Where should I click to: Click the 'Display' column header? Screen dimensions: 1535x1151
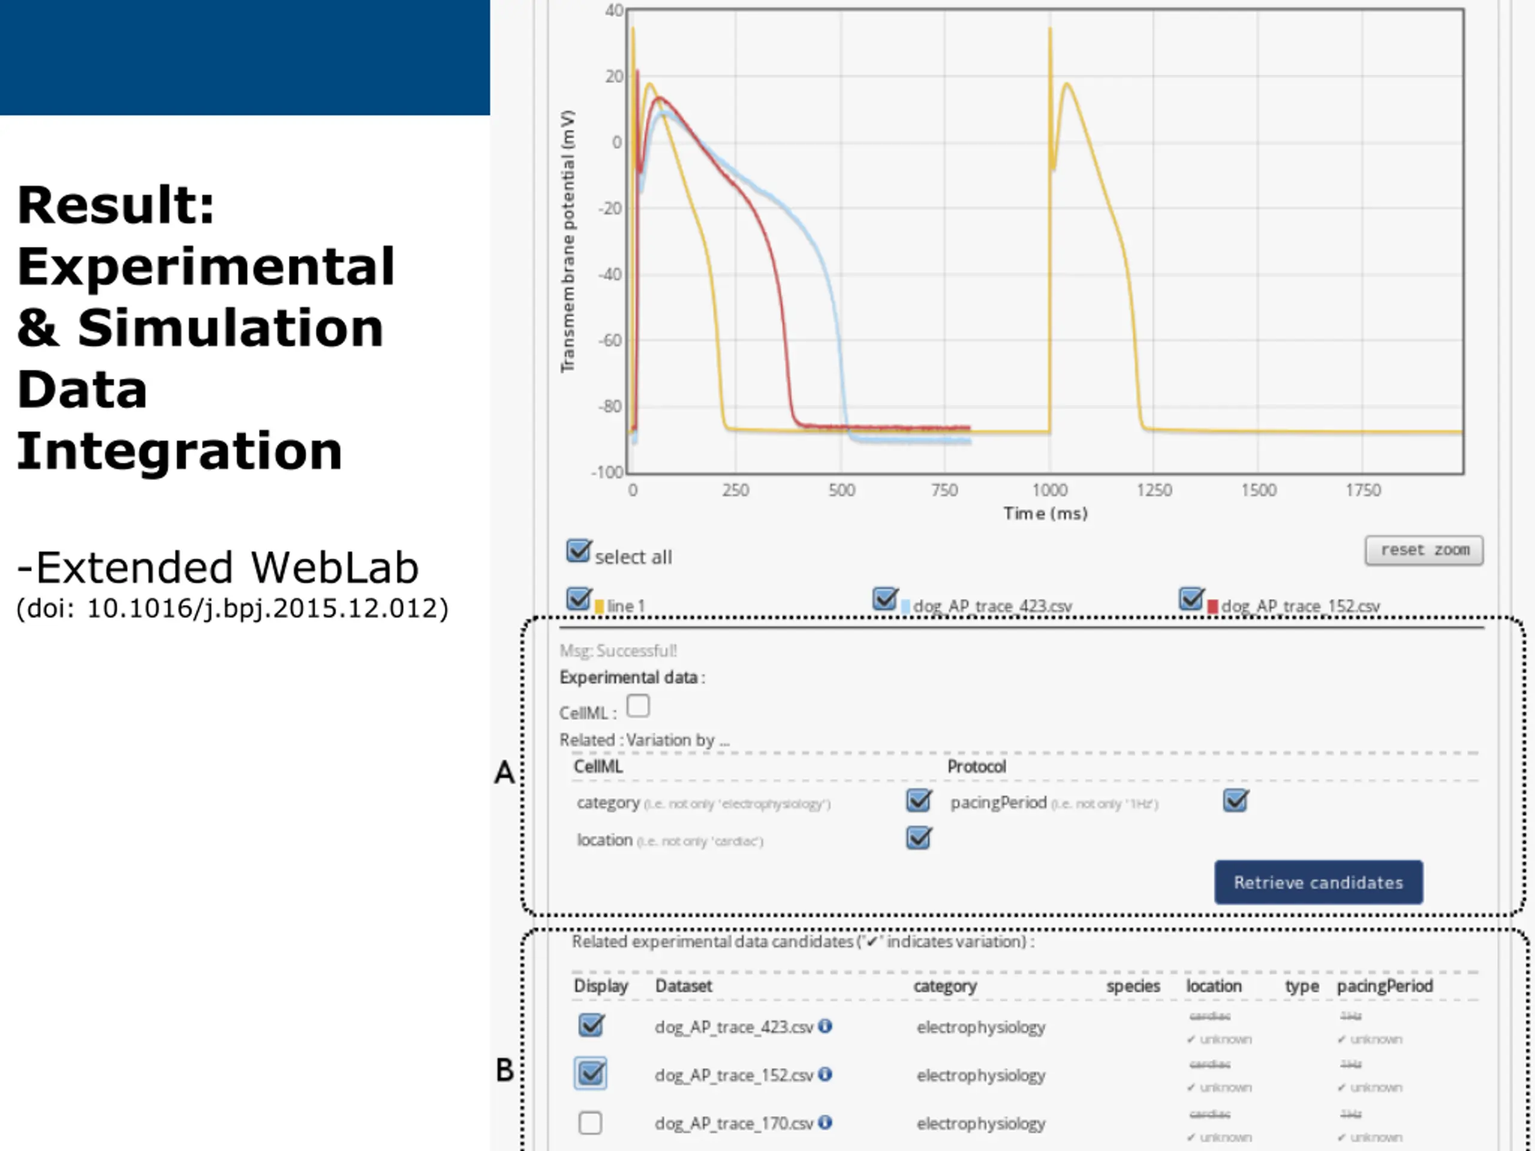tap(601, 987)
